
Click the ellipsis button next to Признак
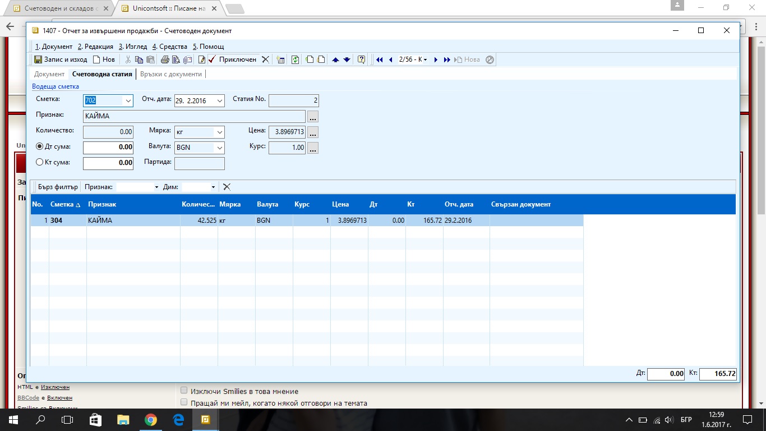click(313, 117)
